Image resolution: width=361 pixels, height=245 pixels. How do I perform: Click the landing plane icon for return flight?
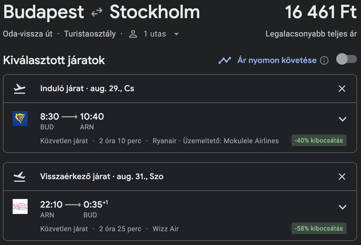(20, 177)
